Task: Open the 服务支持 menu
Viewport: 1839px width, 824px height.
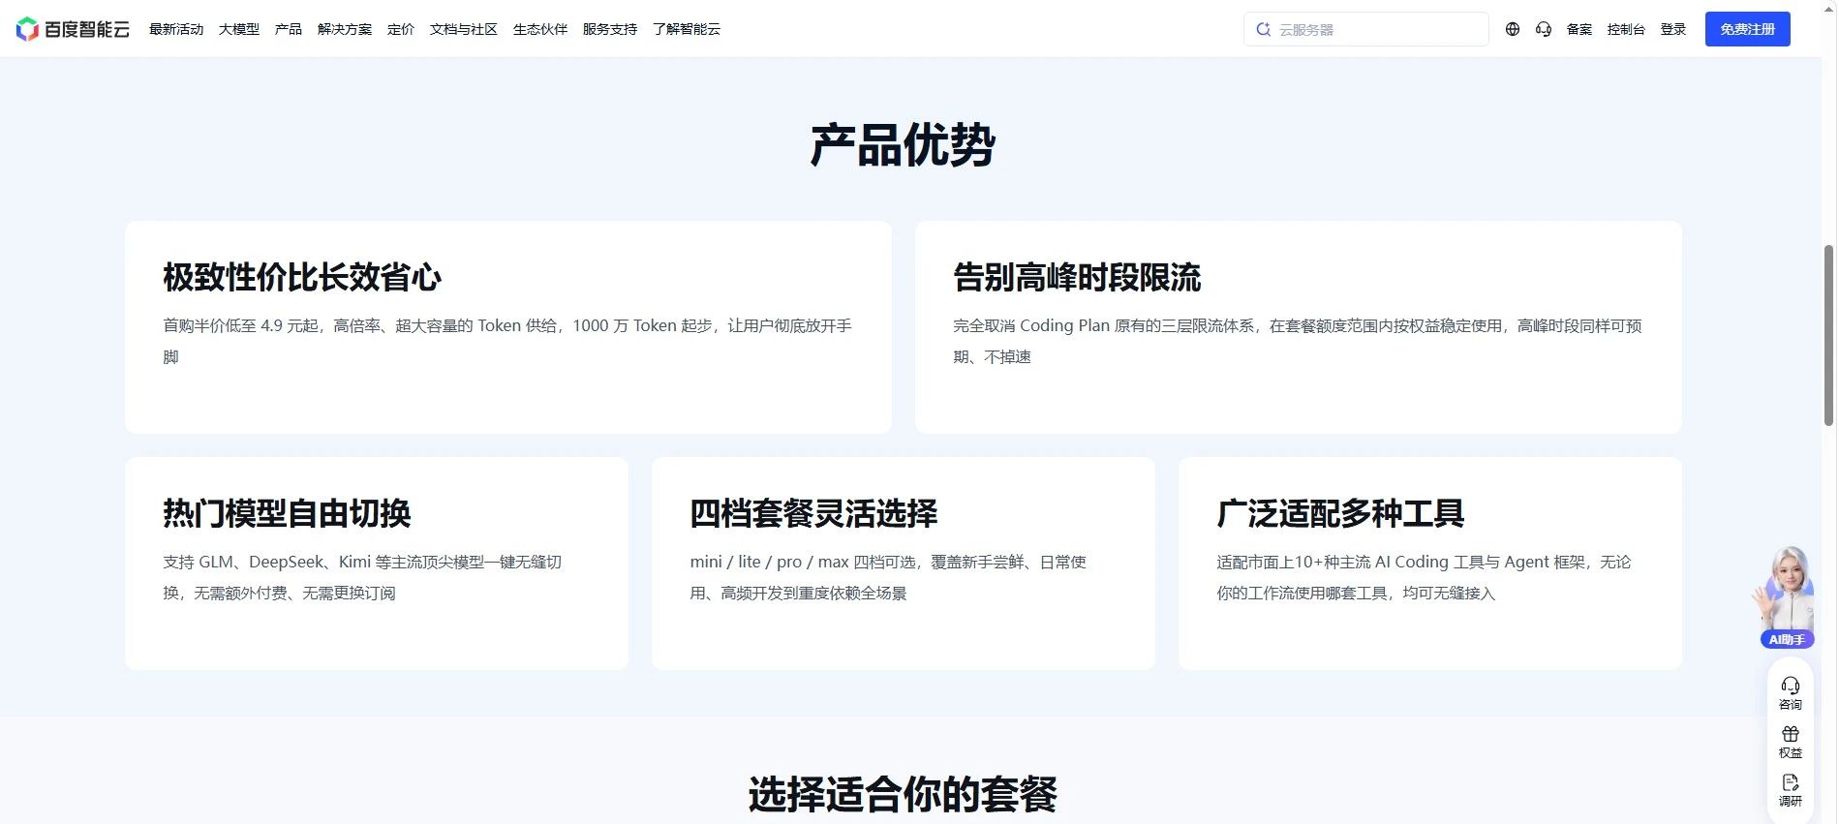Action: pyautogui.click(x=610, y=29)
